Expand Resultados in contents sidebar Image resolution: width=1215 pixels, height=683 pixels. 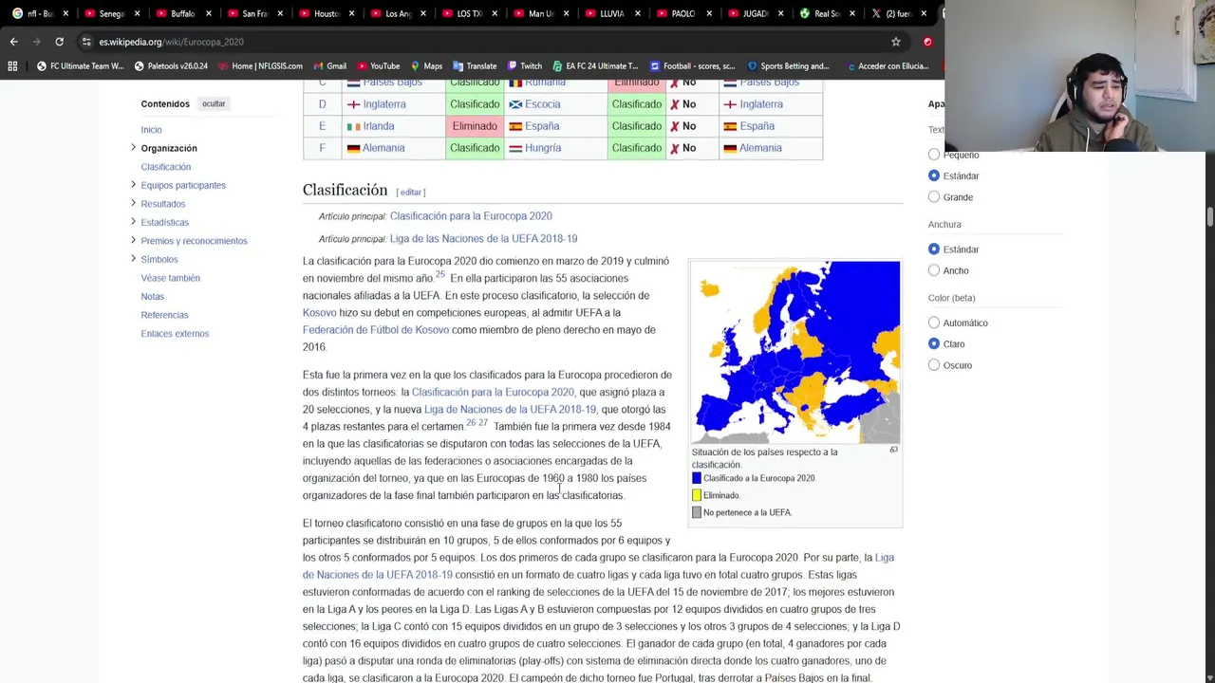click(133, 203)
